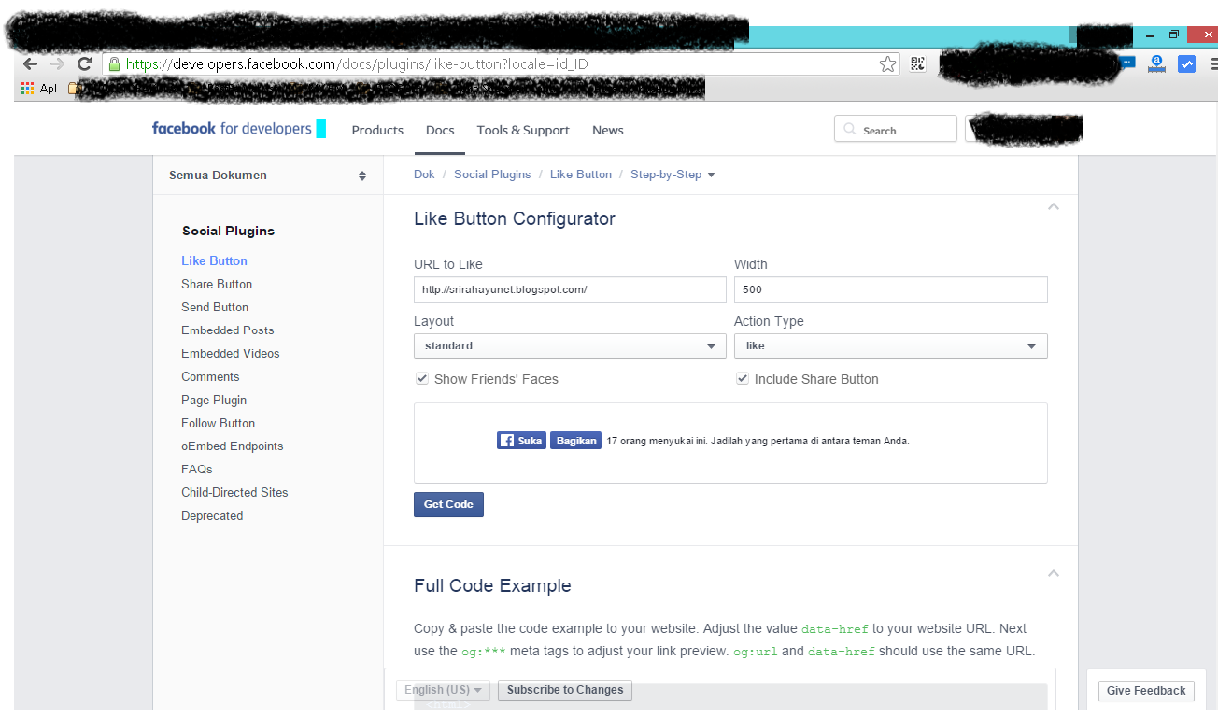The height and width of the screenshot is (717, 1218).
Task: Toggle the Show Friends' Faces checkbox
Action: coord(422,379)
